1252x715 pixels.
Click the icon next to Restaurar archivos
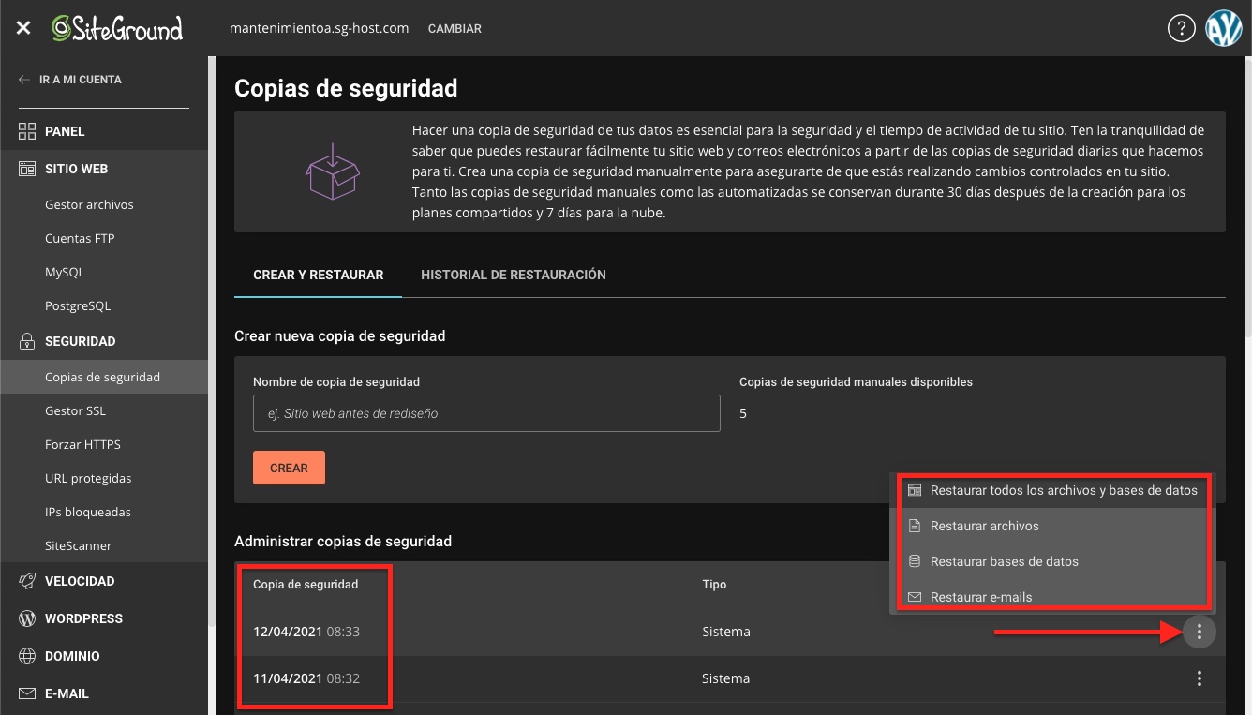tap(915, 526)
